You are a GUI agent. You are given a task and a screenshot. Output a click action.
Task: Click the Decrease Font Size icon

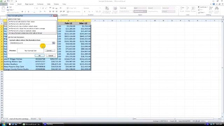pyautogui.click(x=46, y=8)
